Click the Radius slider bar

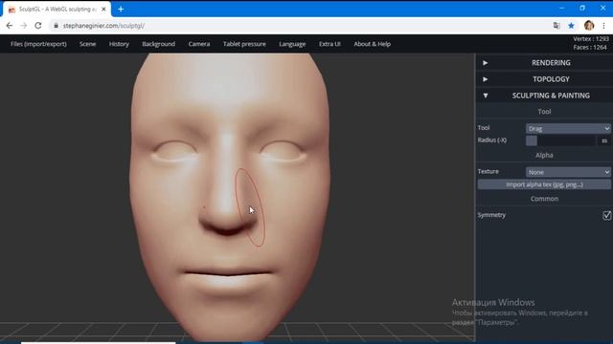(x=560, y=140)
